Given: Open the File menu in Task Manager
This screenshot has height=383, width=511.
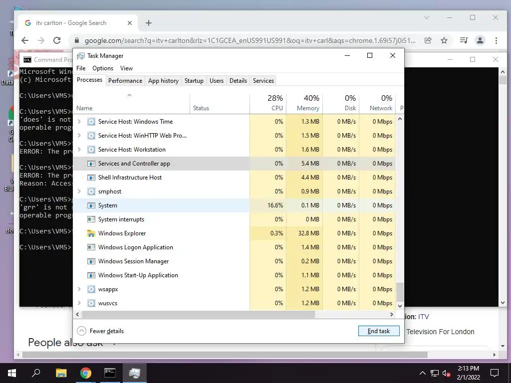Looking at the screenshot, I should click(x=81, y=68).
